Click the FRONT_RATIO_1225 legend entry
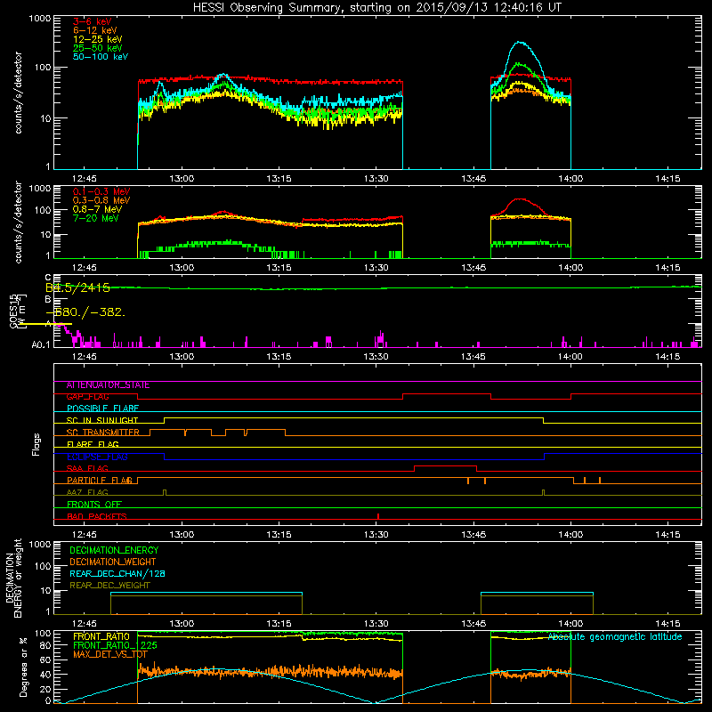 [x=115, y=645]
